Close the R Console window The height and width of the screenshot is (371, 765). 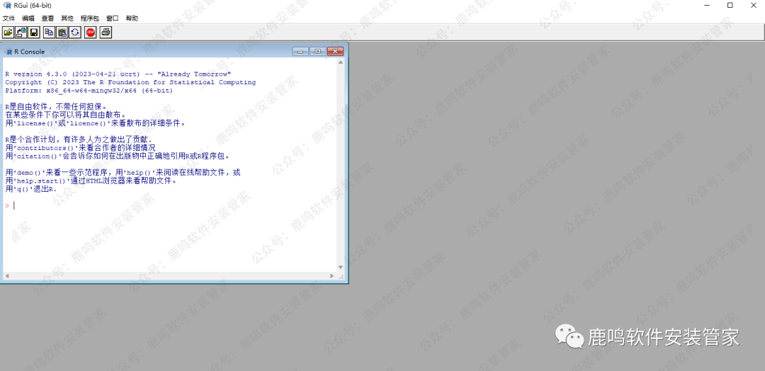pyautogui.click(x=335, y=51)
